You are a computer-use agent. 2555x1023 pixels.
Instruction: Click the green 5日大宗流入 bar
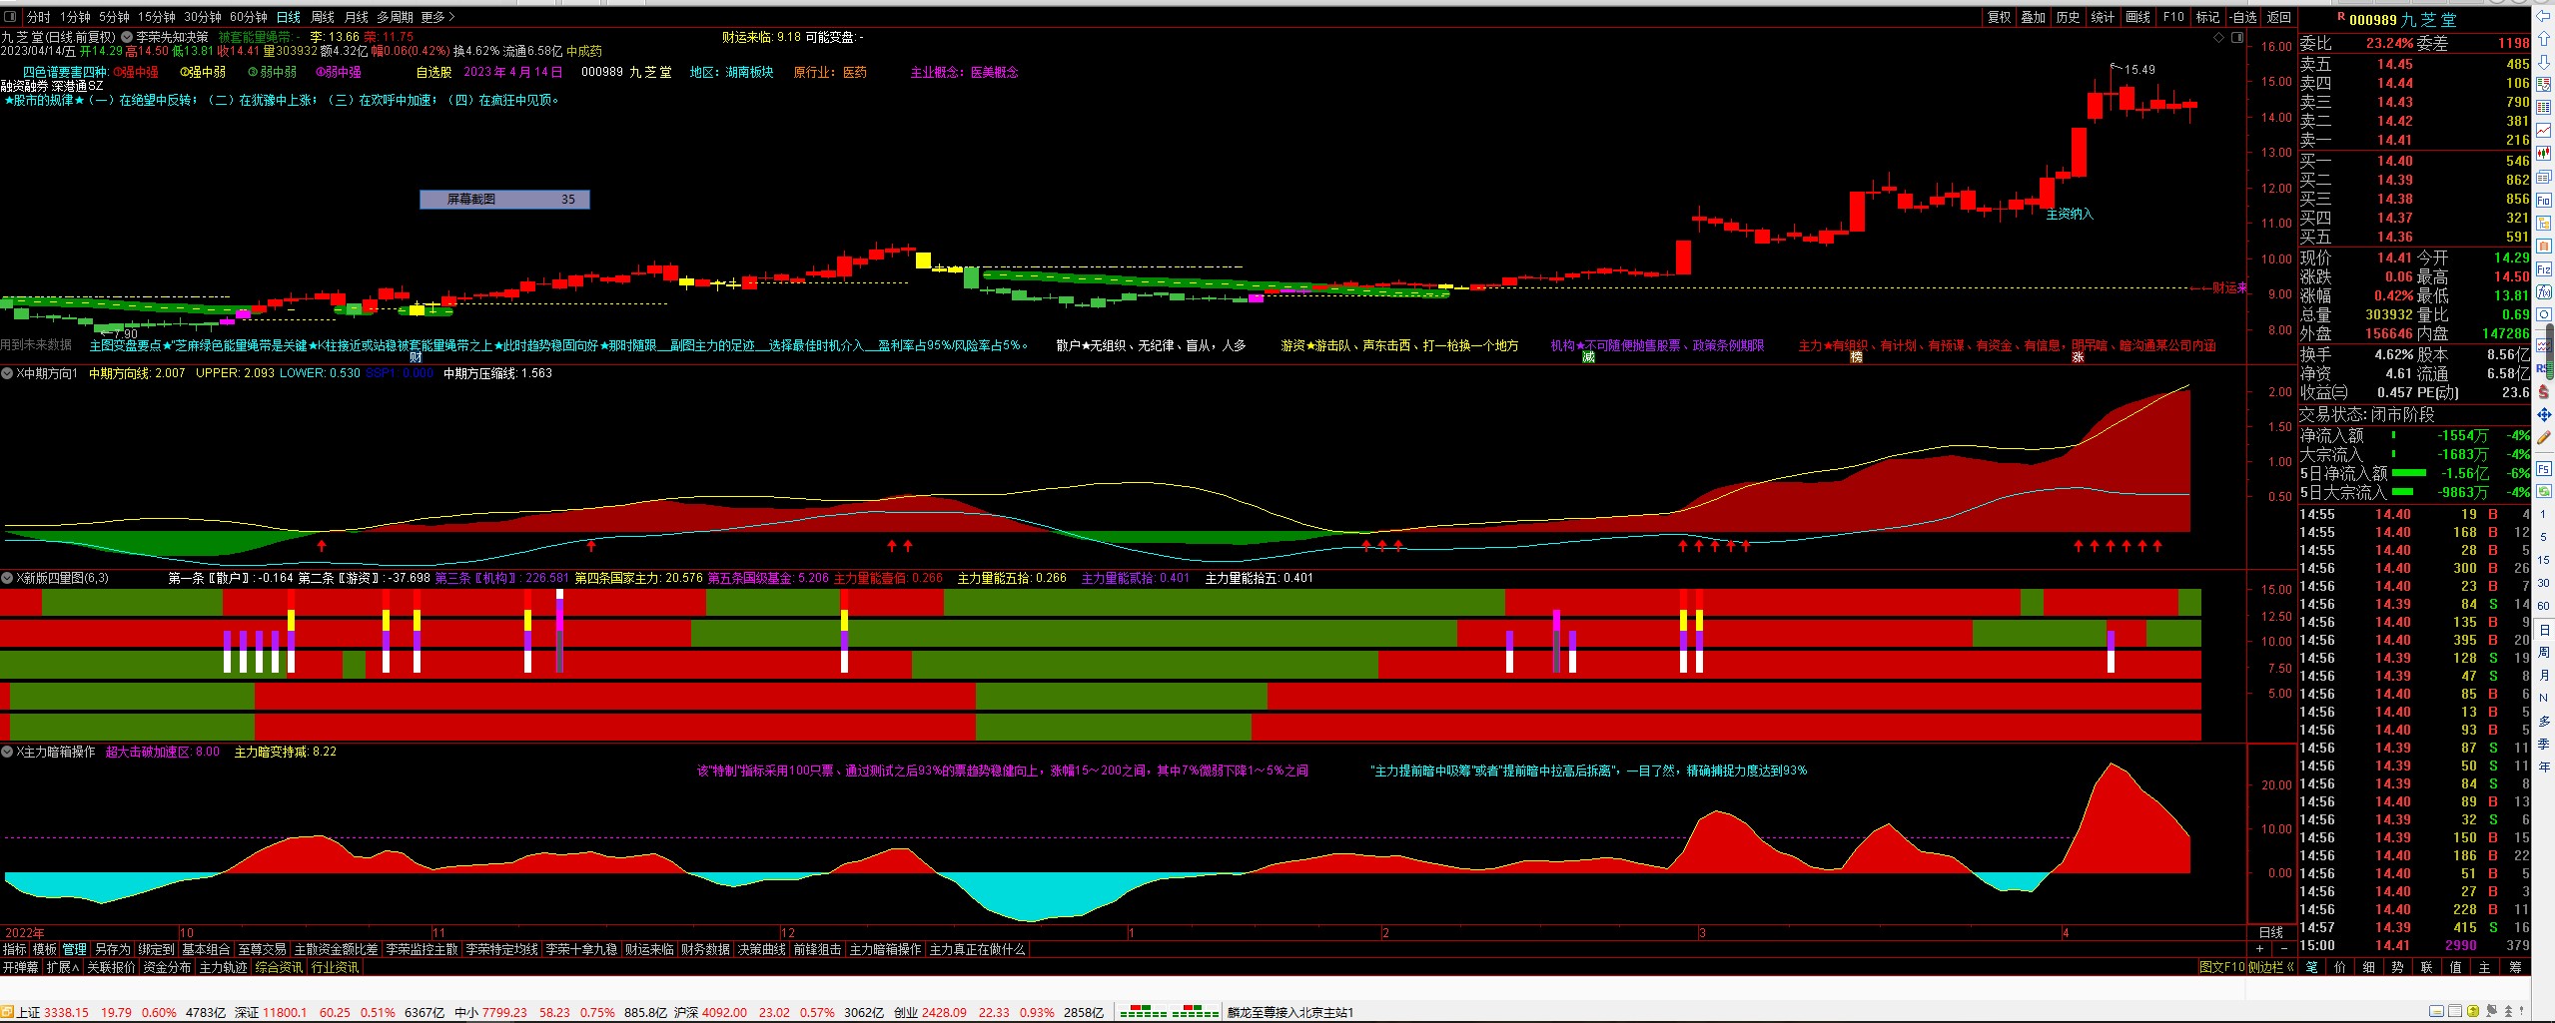pos(2402,492)
